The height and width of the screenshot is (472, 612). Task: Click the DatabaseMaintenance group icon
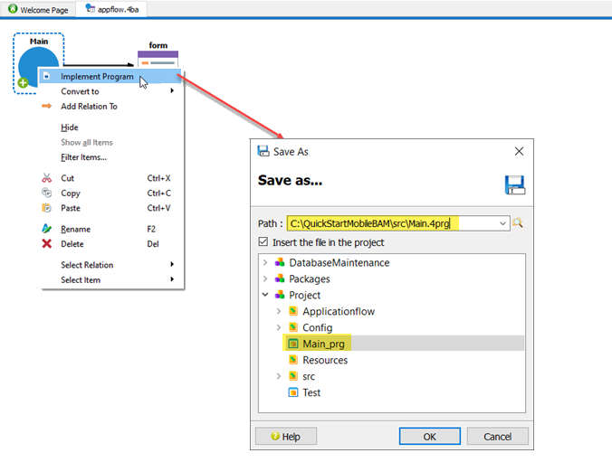(280, 262)
